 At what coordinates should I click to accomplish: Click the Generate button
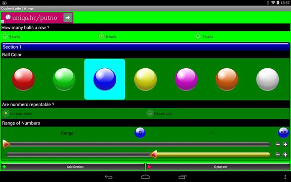(218, 167)
